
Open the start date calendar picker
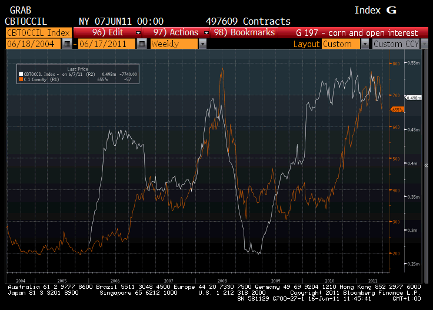click(x=67, y=44)
